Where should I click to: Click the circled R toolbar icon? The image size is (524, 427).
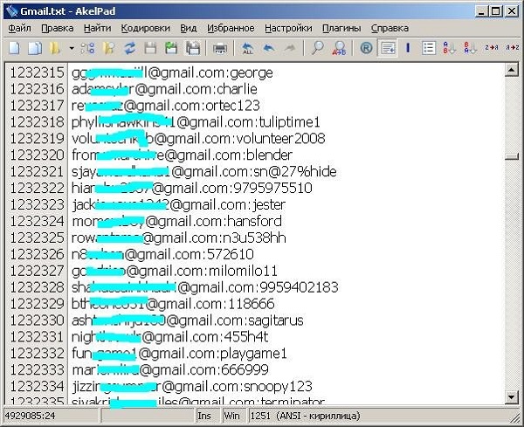click(x=366, y=49)
